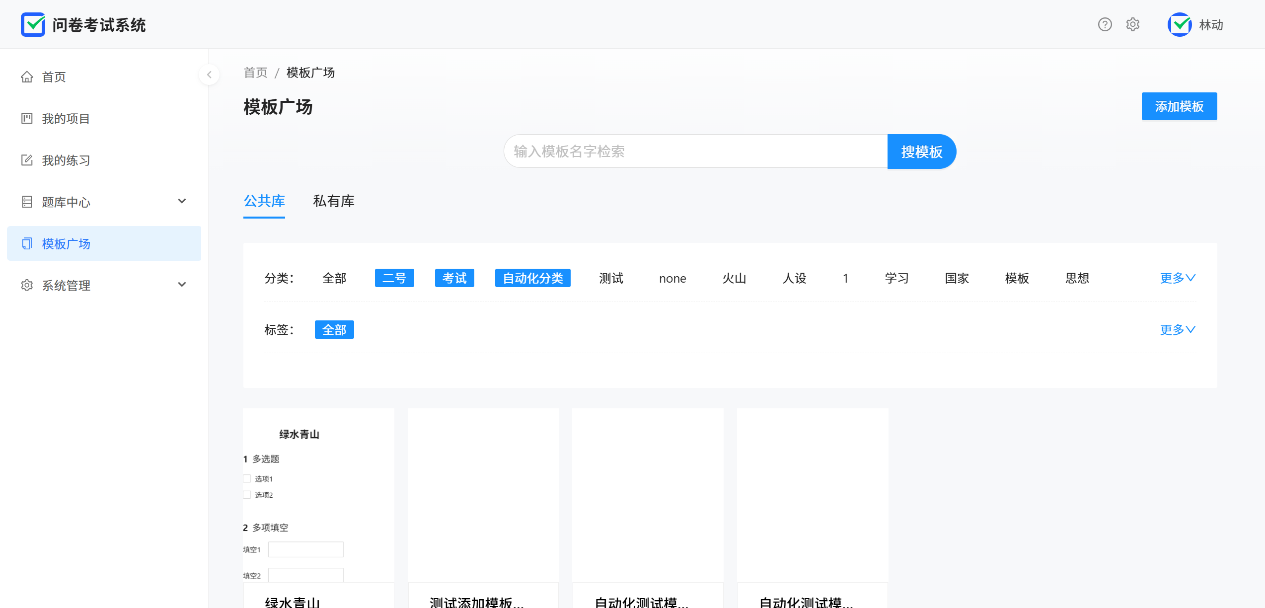Expand more categories with 更多
1265x608 pixels.
(x=1177, y=278)
